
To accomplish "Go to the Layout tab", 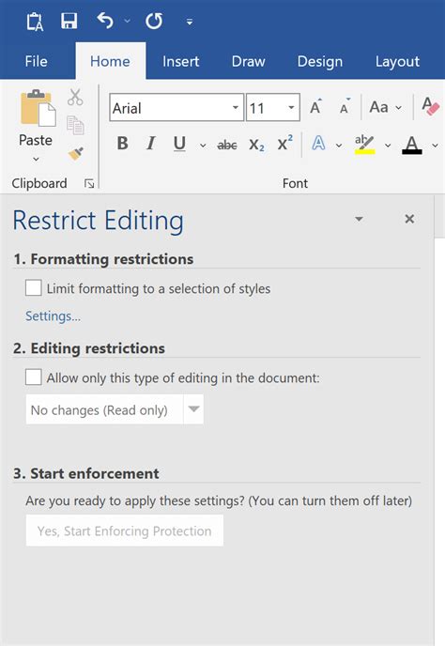I will (x=397, y=62).
